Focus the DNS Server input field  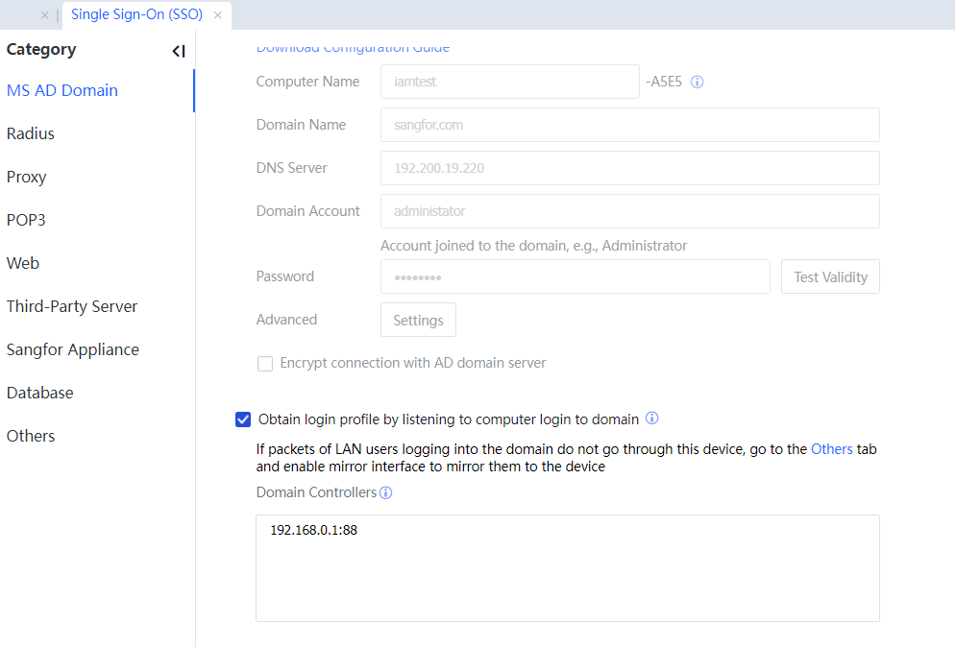click(629, 168)
